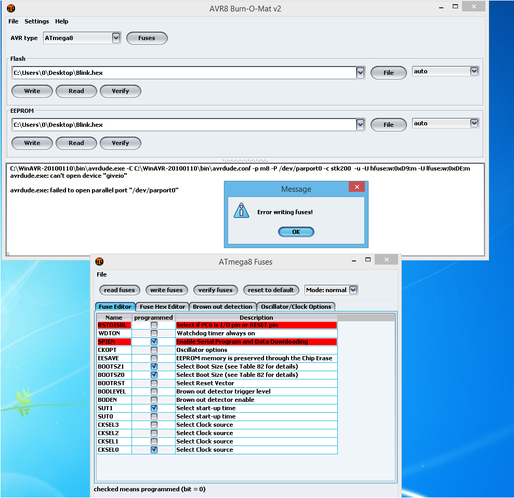Click OK in the Message dialog
Viewport: 514px width, 498px height.
296,232
